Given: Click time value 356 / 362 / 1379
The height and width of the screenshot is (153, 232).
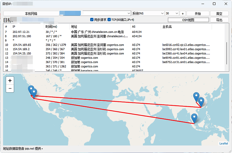Looking at the screenshot, I should (56, 45).
